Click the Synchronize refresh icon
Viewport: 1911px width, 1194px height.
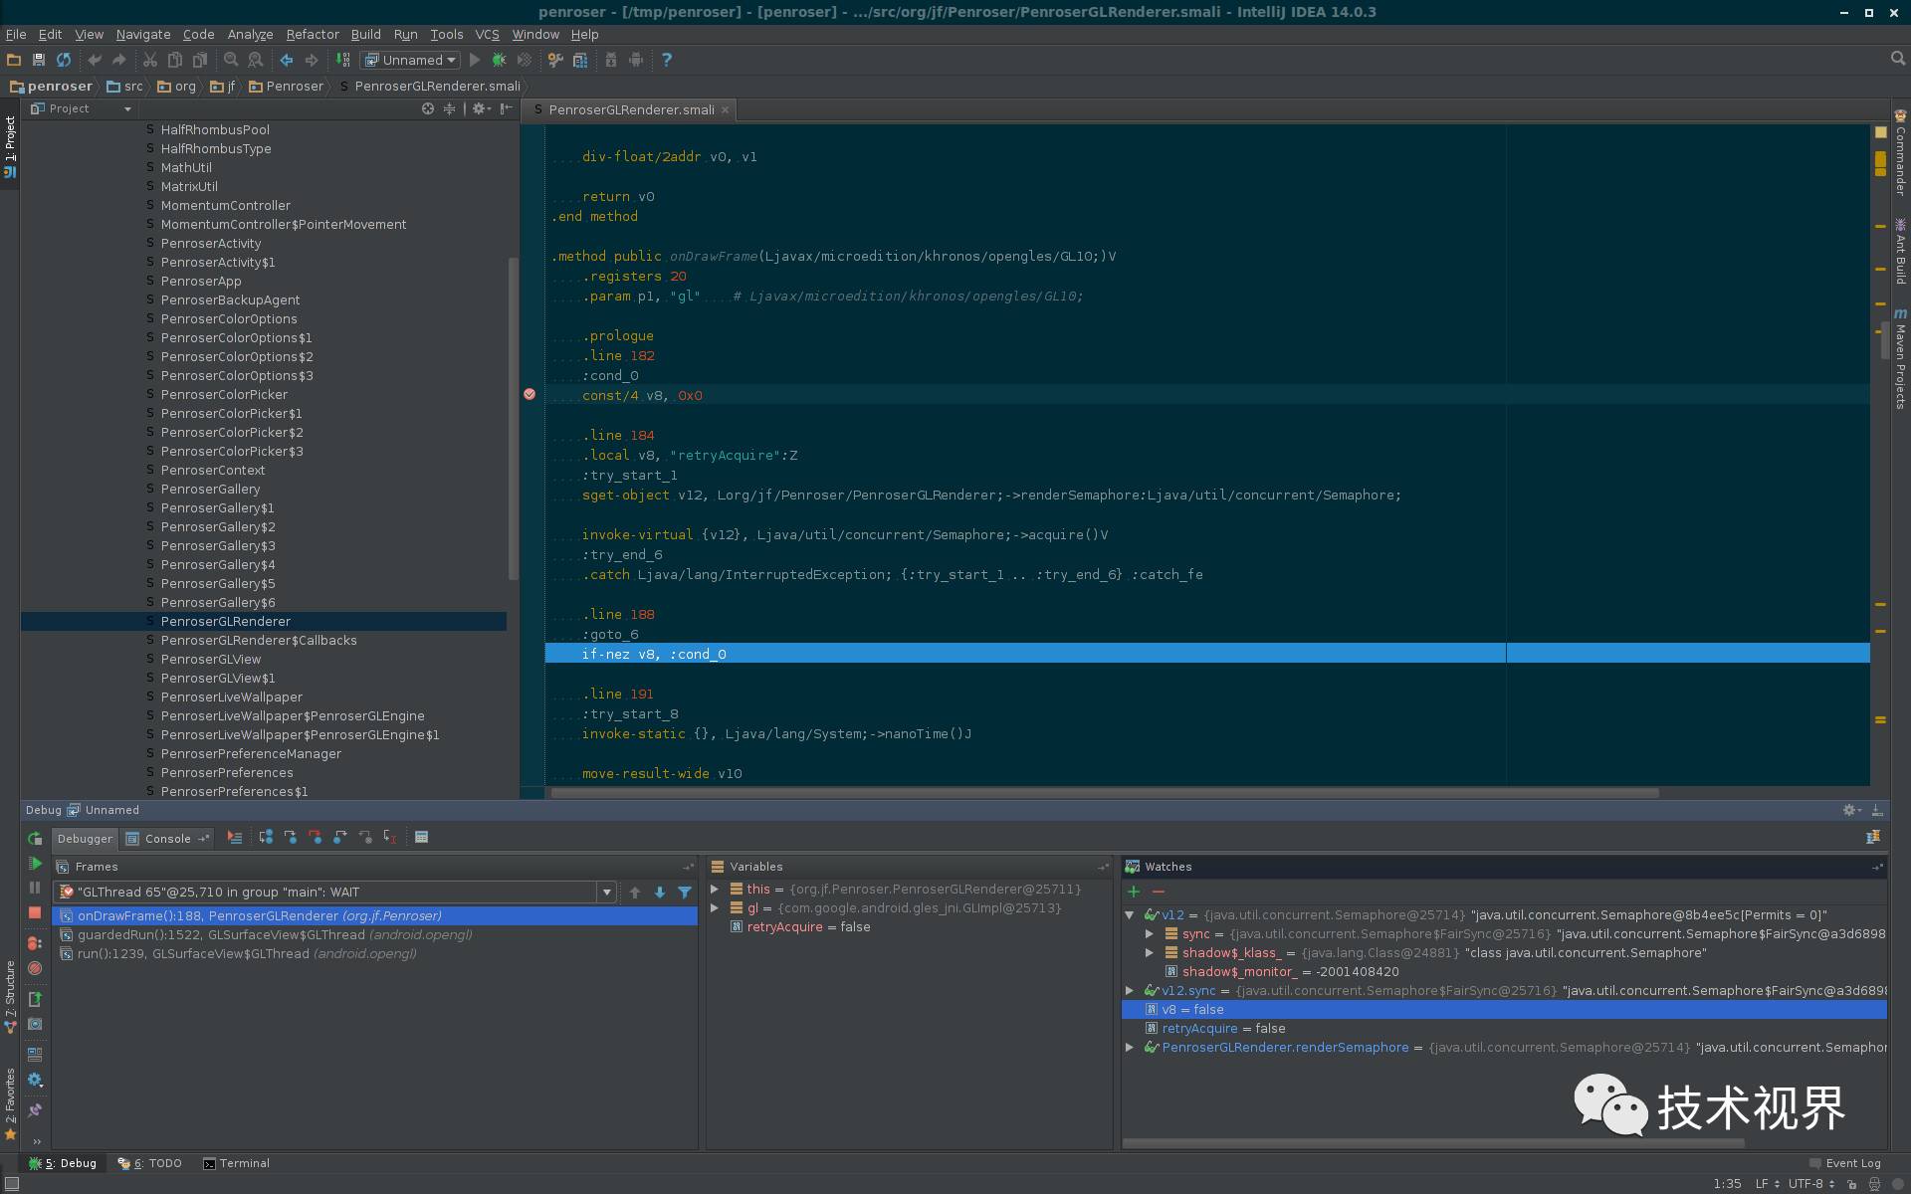(64, 60)
